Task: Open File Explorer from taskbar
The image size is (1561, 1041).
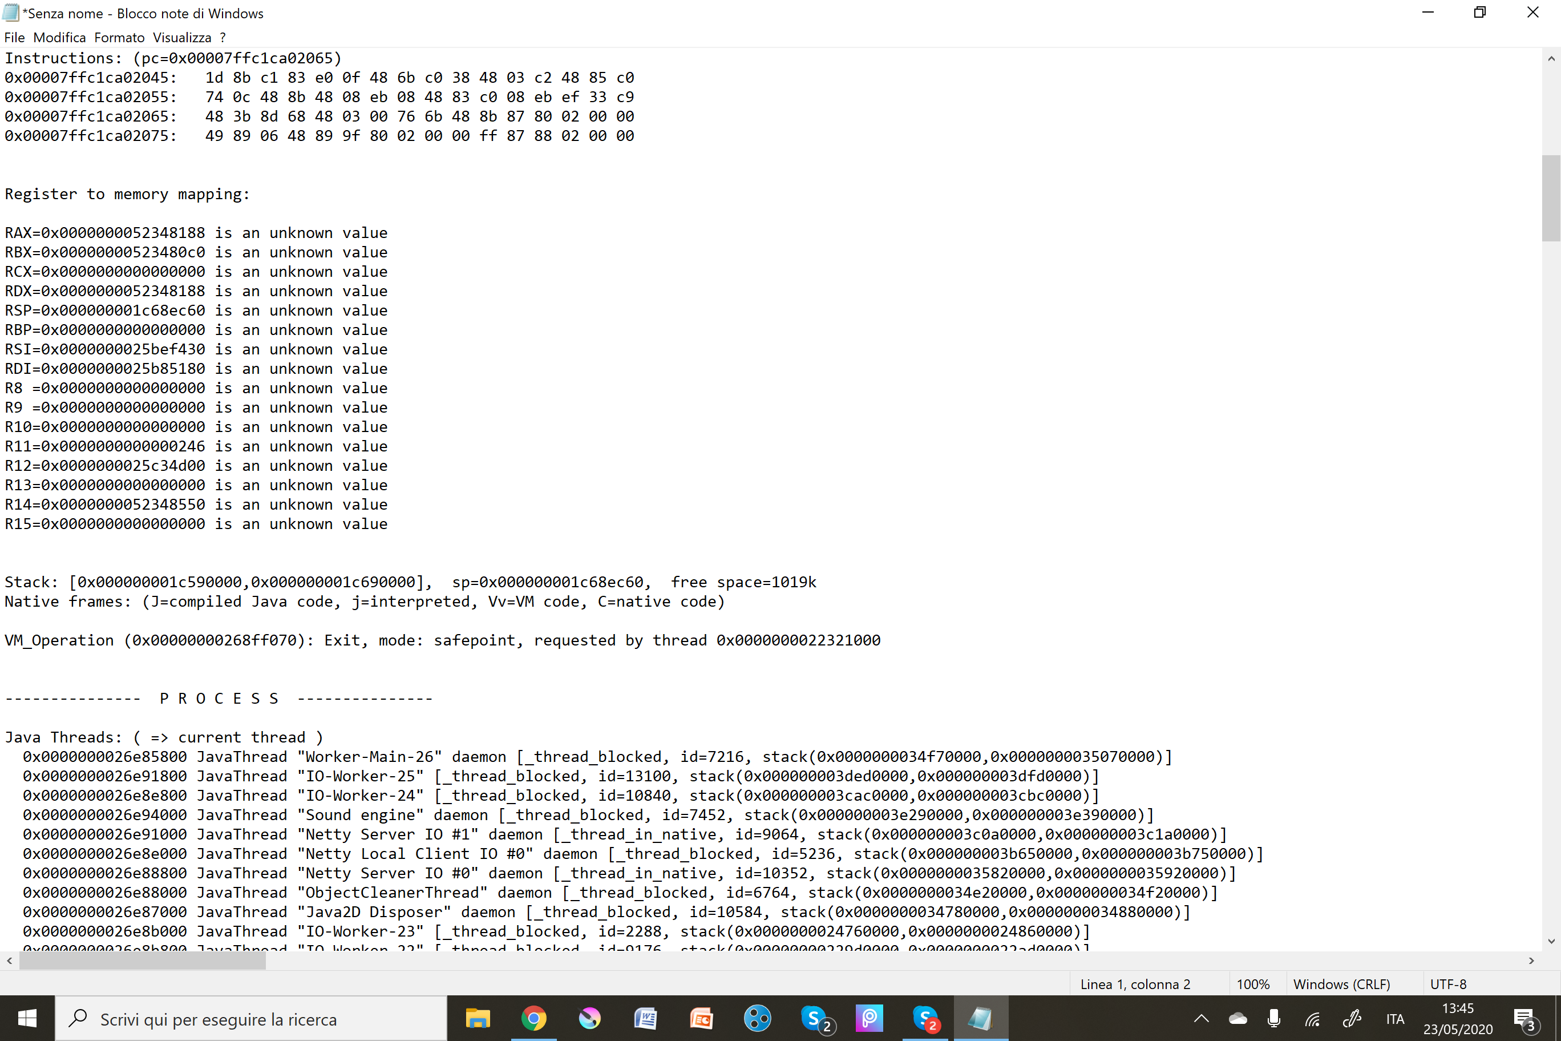Action: [x=477, y=1018]
